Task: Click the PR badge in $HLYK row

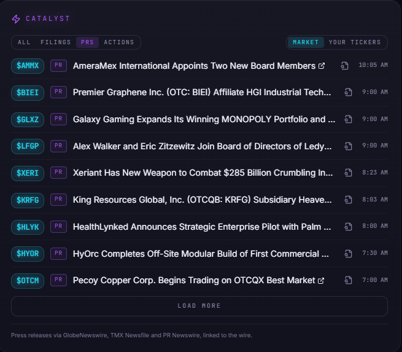Action: [58, 226]
